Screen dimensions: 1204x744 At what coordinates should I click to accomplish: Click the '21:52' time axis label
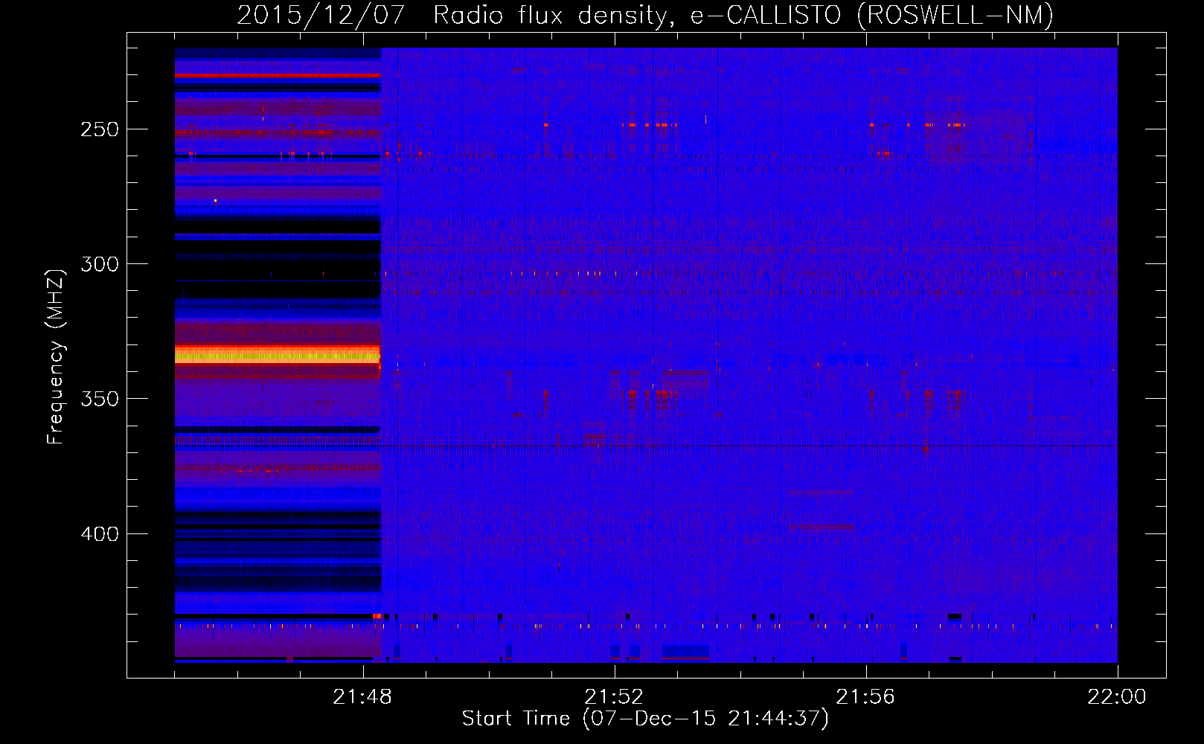pyautogui.click(x=614, y=697)
